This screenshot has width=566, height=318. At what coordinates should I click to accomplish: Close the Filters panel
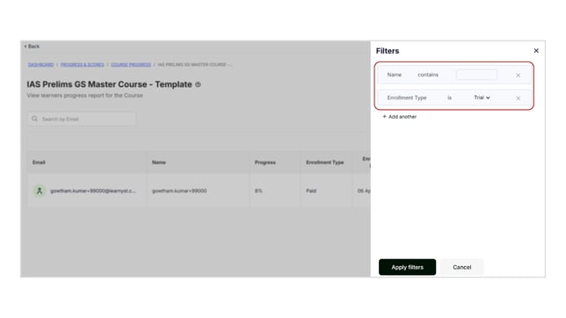(x=536, y=51)
